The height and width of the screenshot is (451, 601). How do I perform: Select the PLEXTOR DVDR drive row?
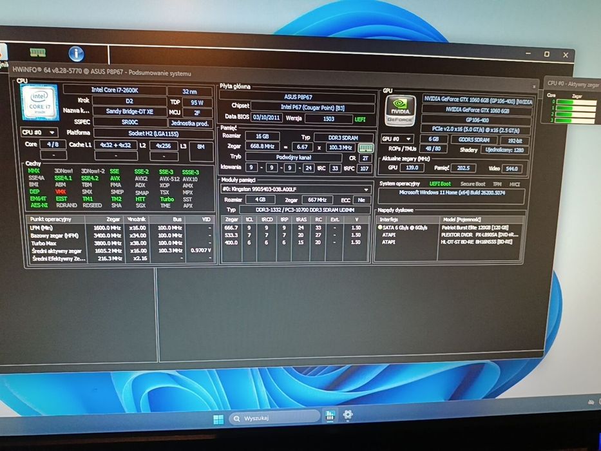449,235
